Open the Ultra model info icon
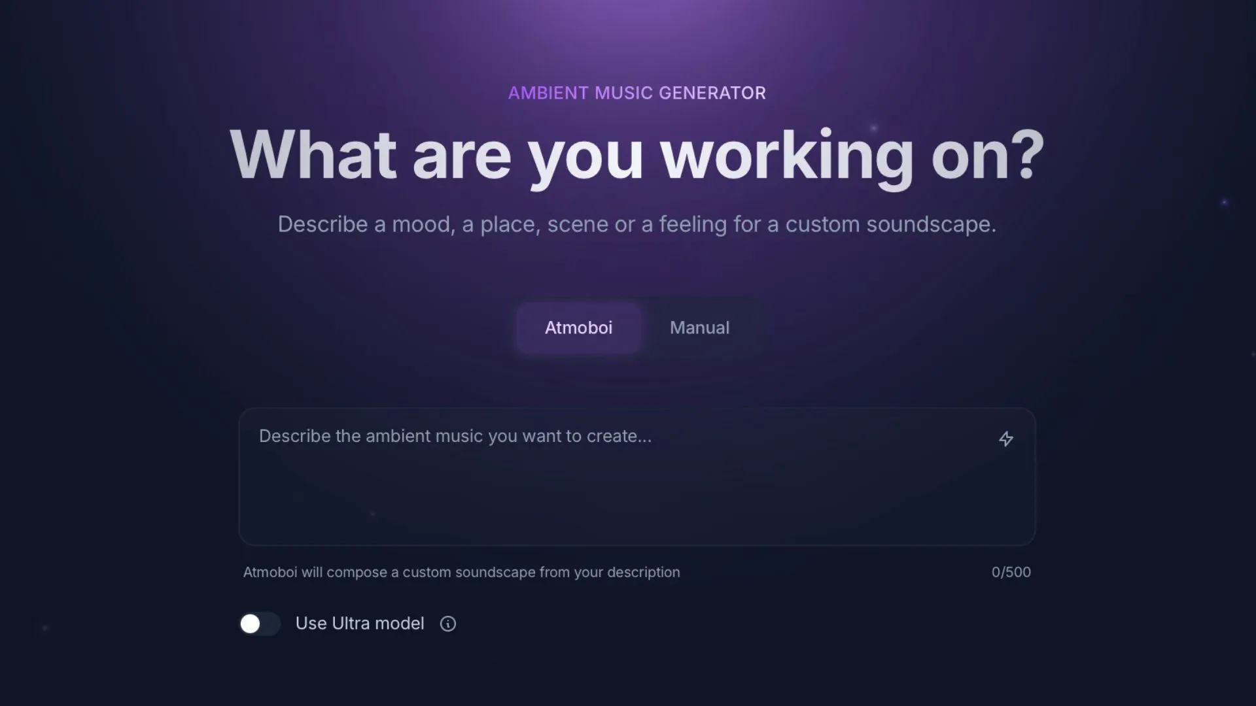 [x=448, y=624]
